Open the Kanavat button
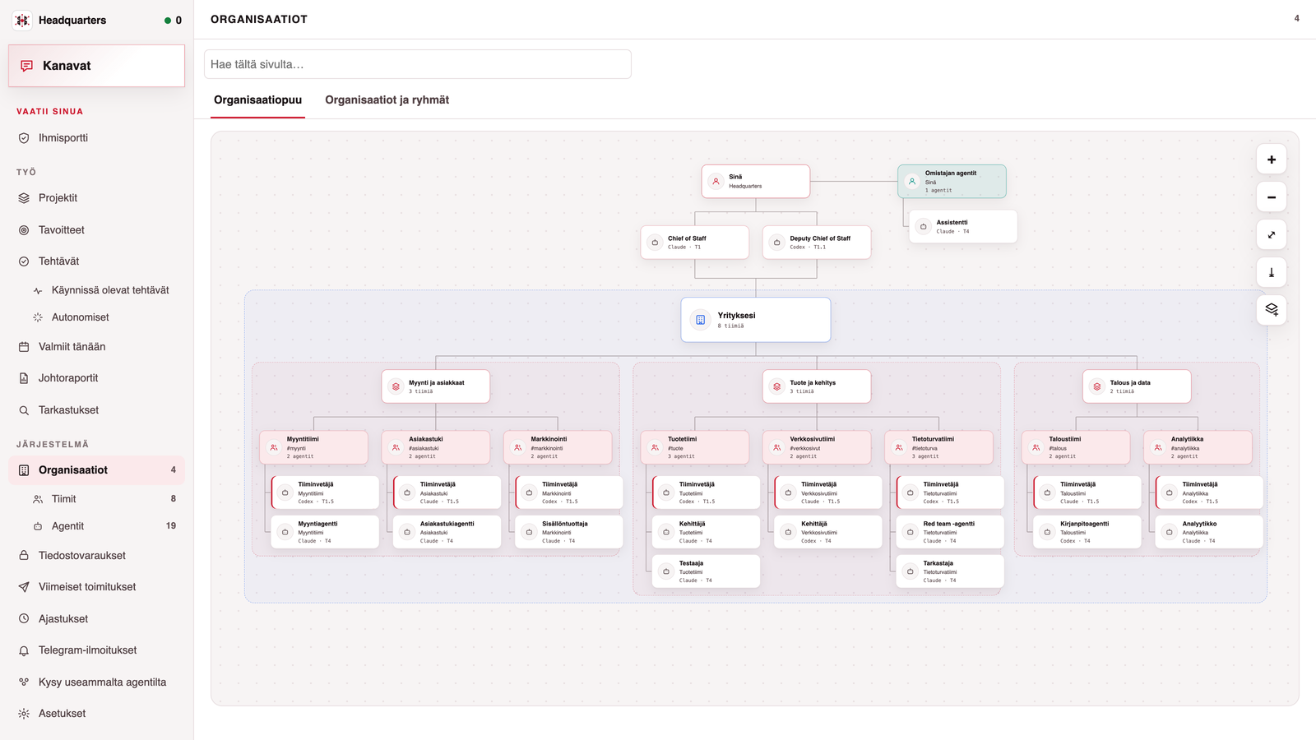Screen dimensions: 1316x740 pos(96,66)
